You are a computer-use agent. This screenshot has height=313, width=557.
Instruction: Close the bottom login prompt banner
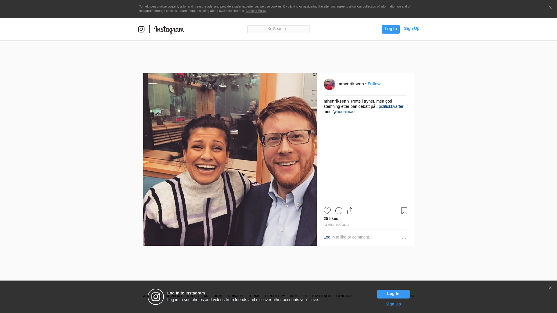point(550,288)
